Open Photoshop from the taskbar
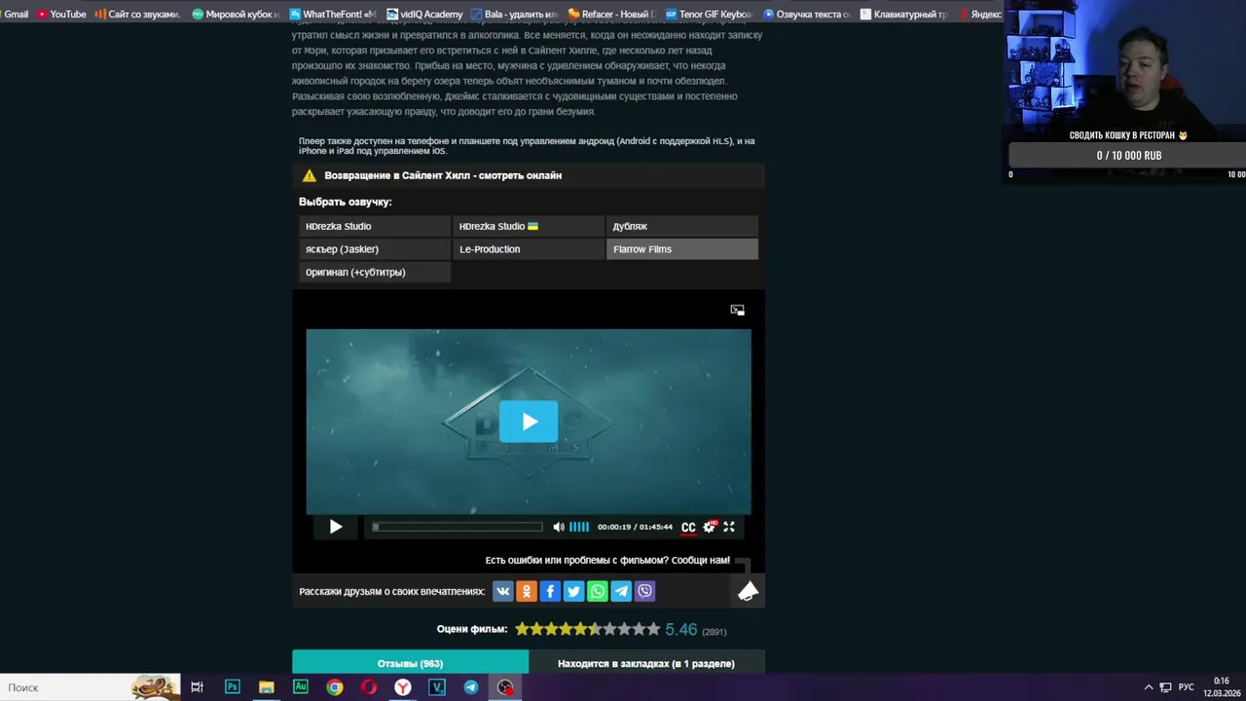Image resolution: width=1246 pixels, height=701 pixels. [x=232, y=687]
